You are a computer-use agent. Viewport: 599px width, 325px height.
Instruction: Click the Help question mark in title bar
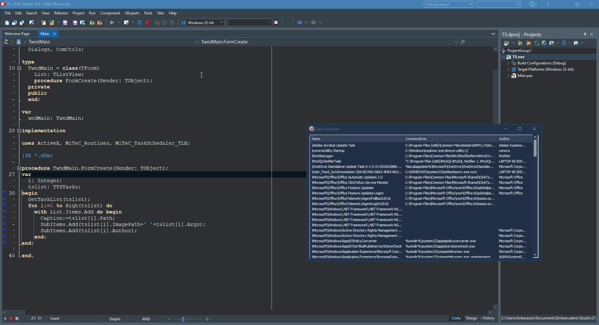click(x=548, y=4)
